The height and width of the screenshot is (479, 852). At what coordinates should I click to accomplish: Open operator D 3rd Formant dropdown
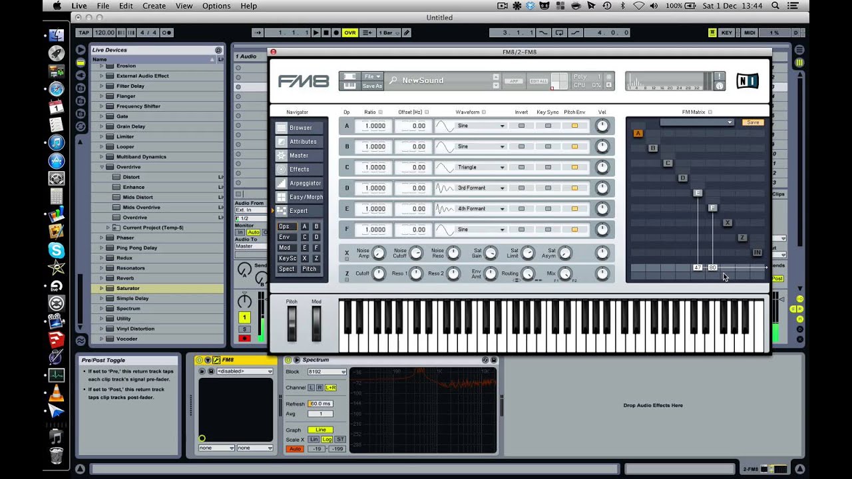[x=480, y=188]
